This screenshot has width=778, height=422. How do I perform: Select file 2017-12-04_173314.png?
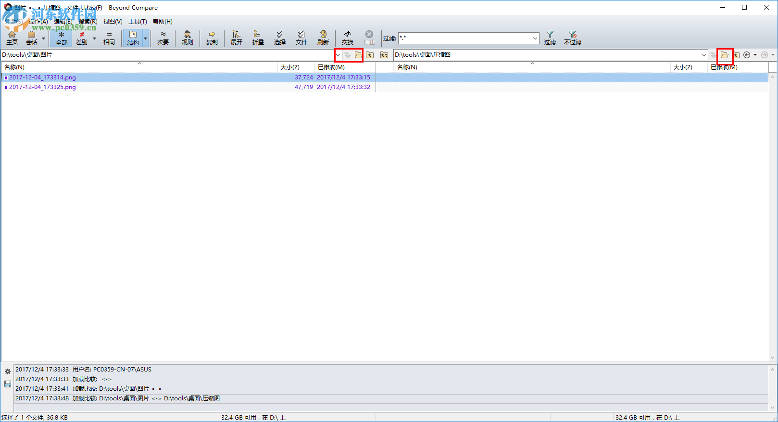coord(42,77)
